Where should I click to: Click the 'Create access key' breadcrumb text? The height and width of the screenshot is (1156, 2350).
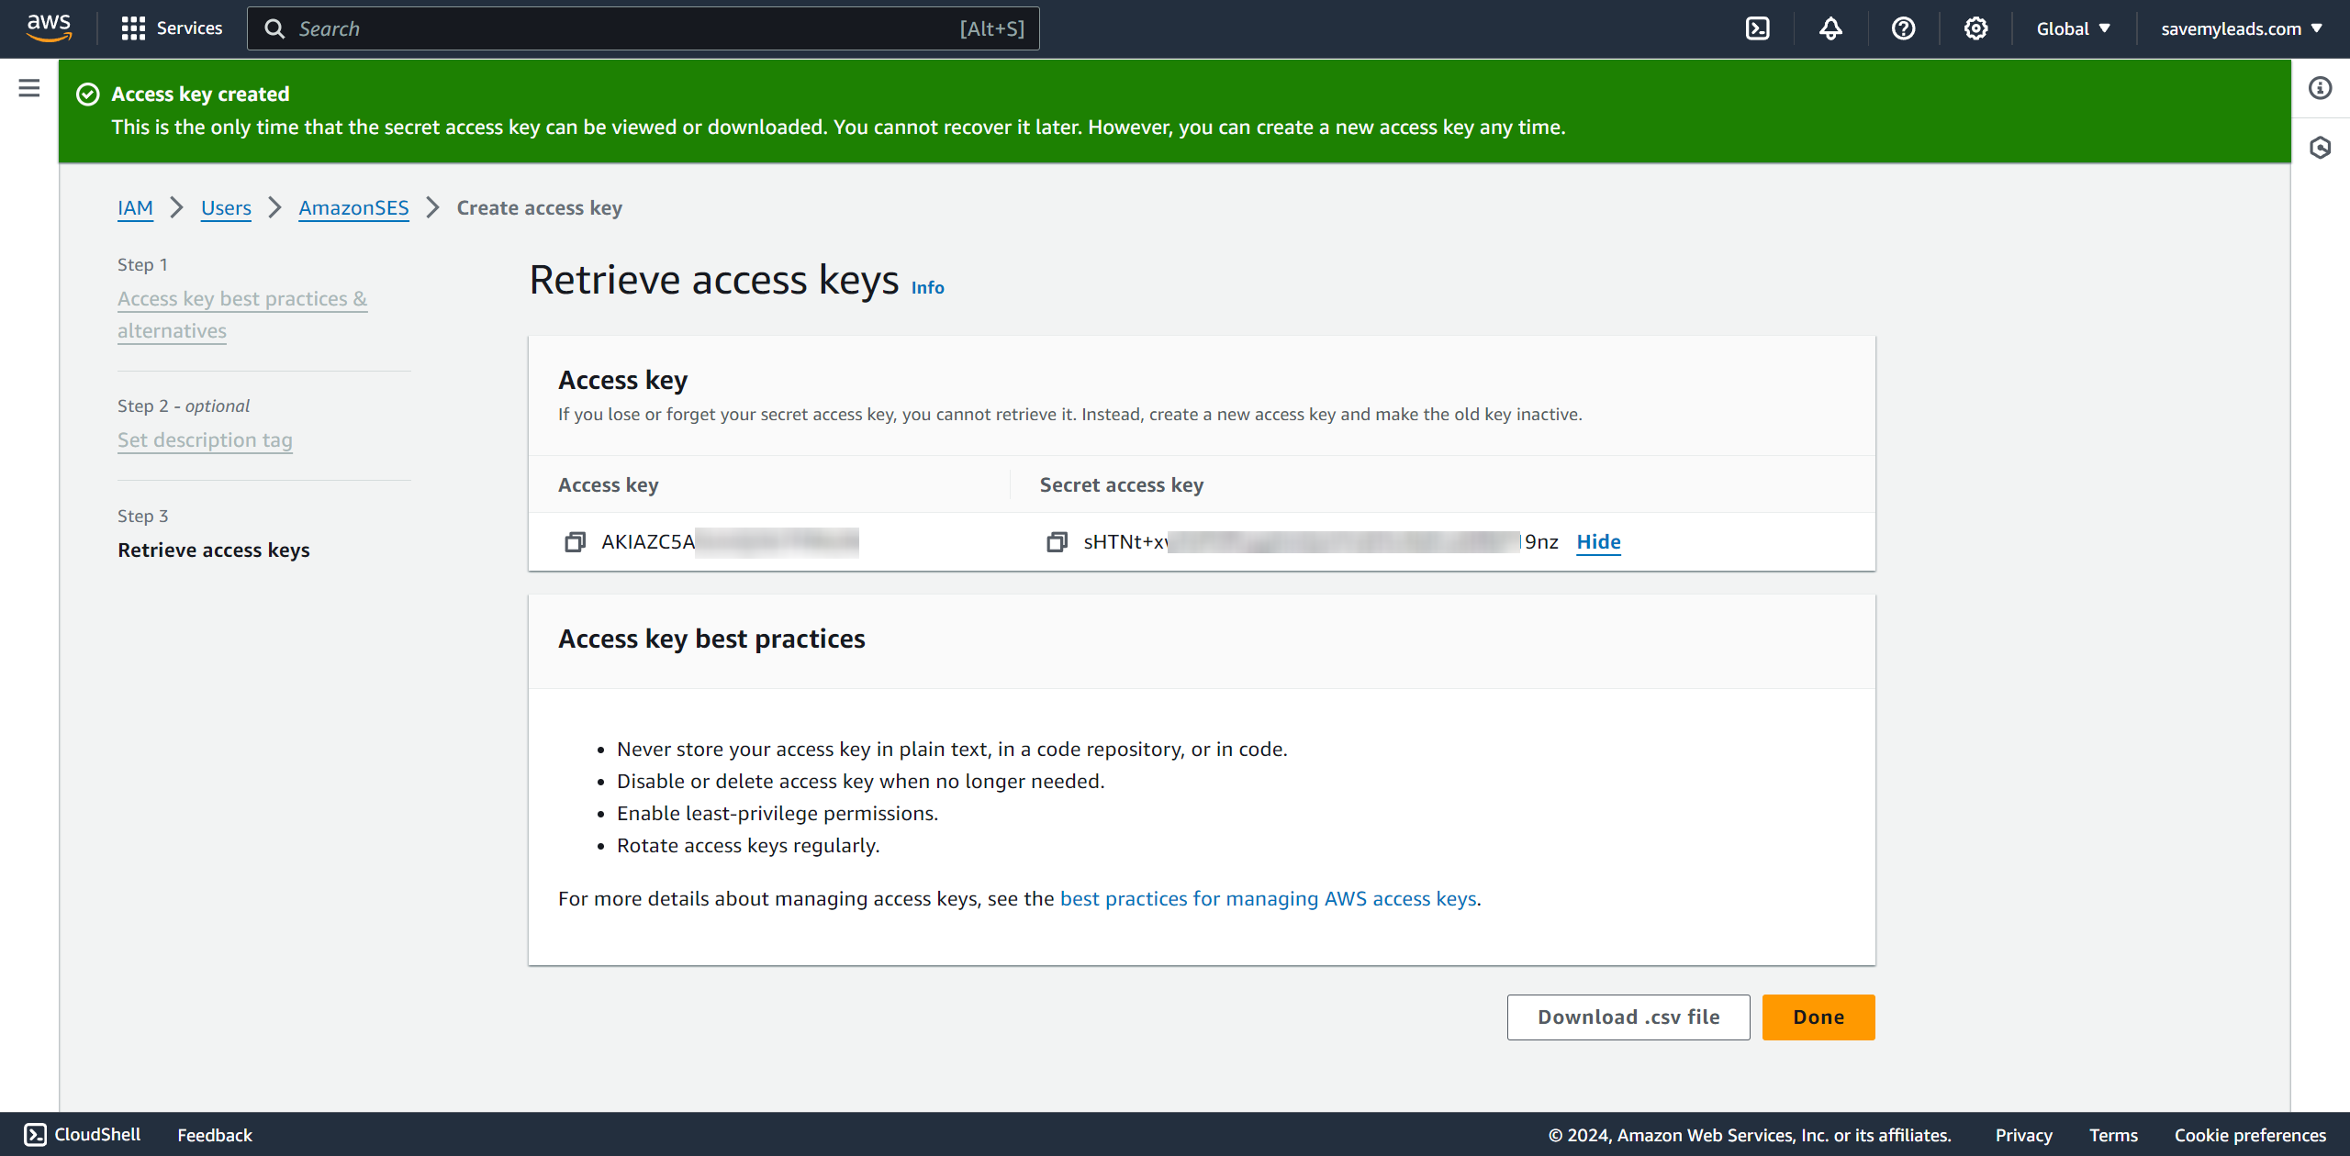[x=539, y=208]
